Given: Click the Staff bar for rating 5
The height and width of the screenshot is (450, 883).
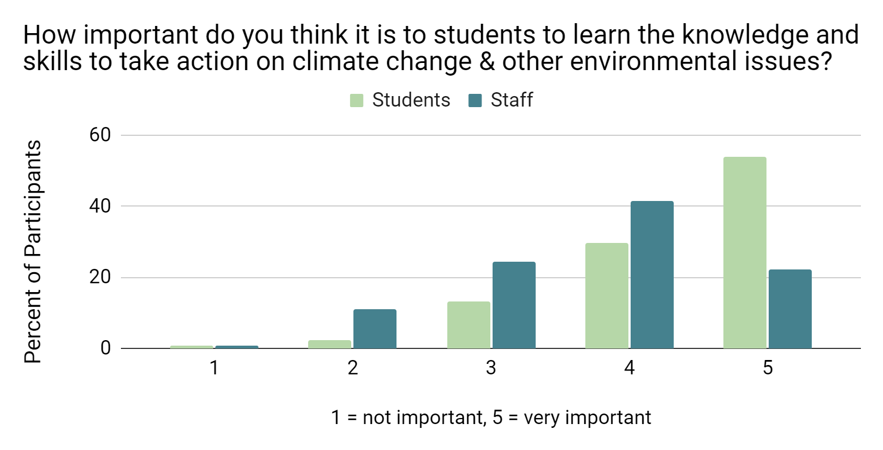Looking at the screenshot, I should 790,309.
